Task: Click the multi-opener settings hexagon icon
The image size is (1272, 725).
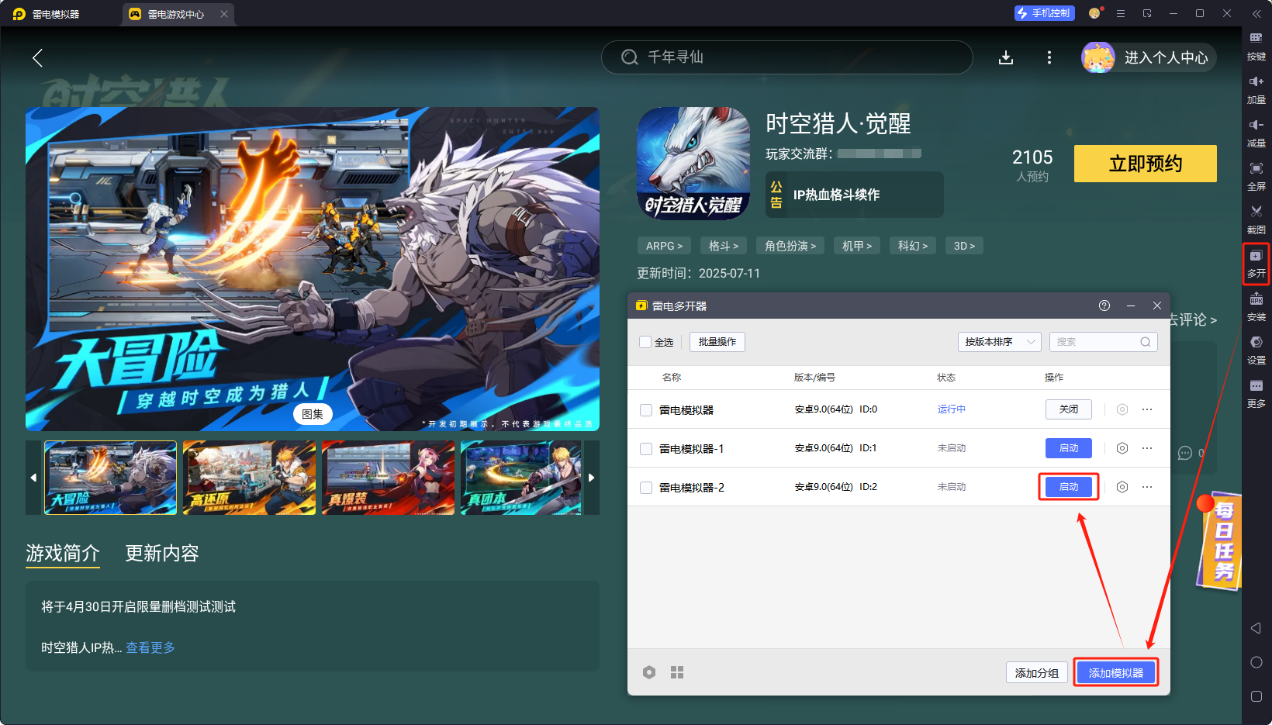Action: [x=649, y=672]
